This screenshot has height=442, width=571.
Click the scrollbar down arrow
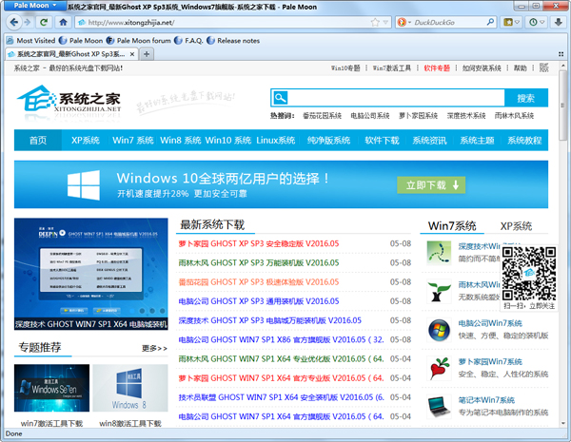(563, 423)
